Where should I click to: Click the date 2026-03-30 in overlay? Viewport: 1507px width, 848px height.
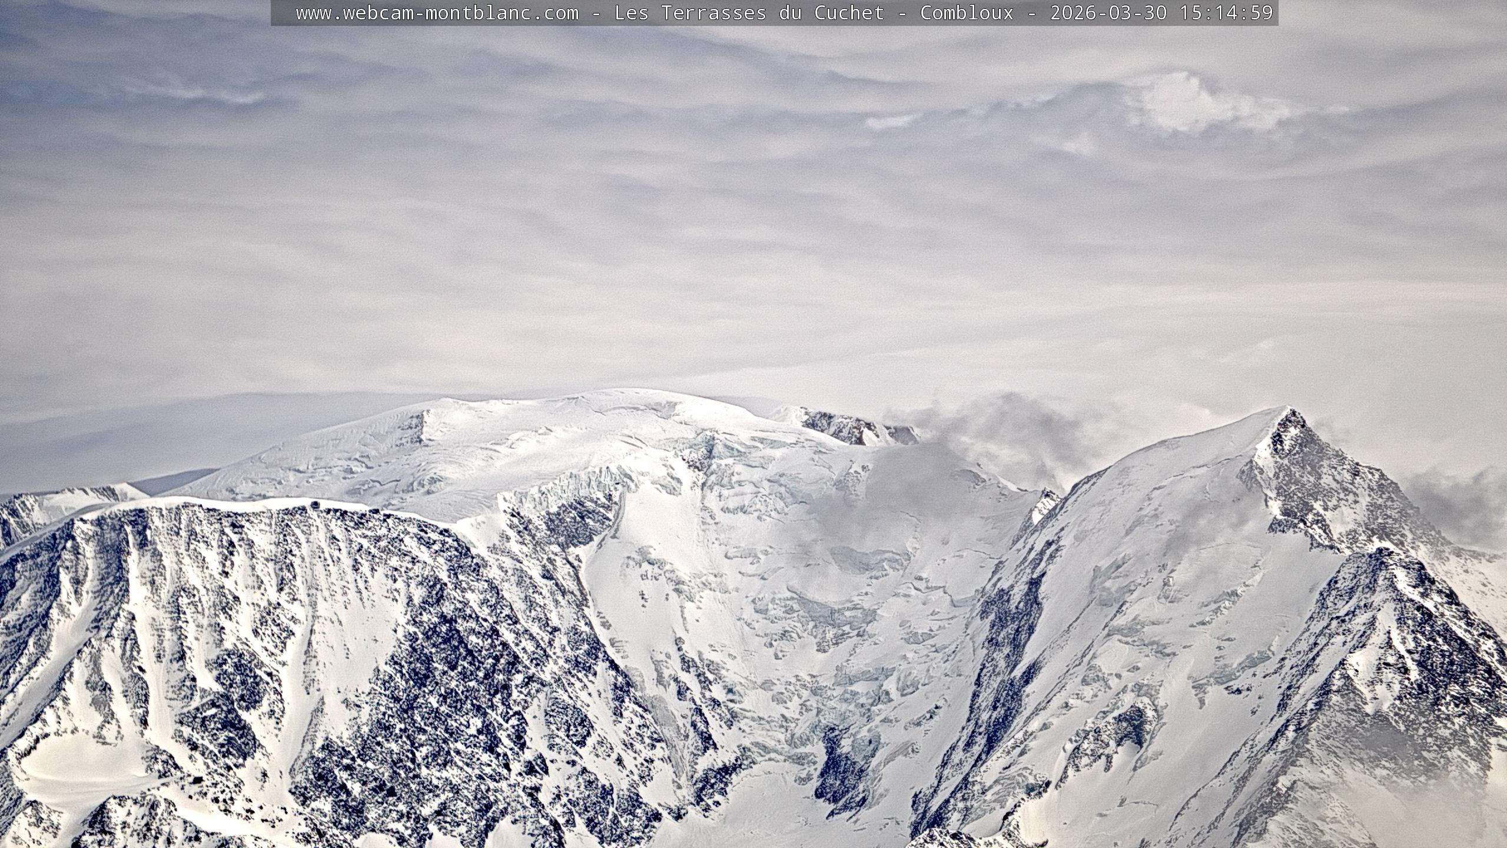[1108, 13]
